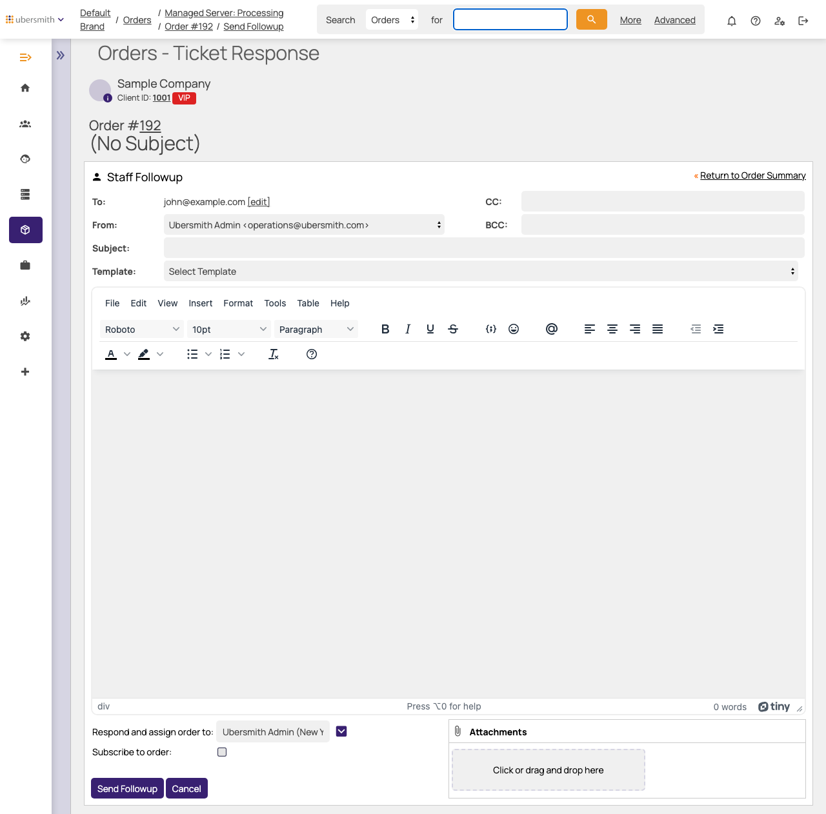Image resolution: width=826 pixels, height=814 pixels.
Task: Apply italic formatting
Action: click(408, 329)
